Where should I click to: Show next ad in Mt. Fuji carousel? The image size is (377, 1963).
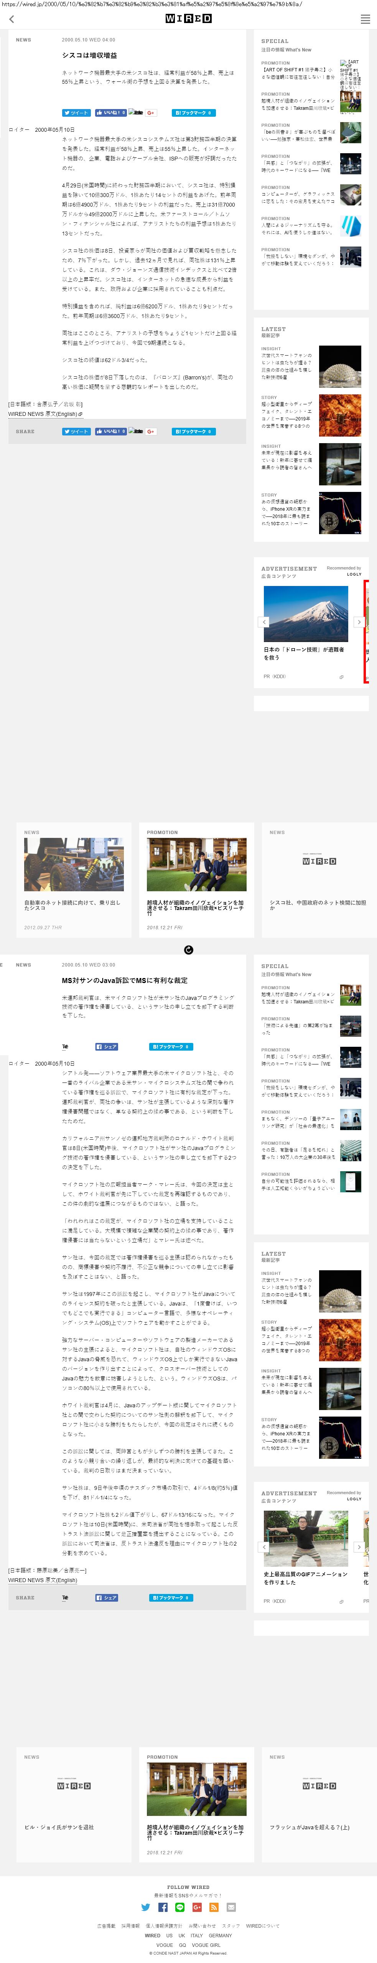pyautogui.click(x=359, y=622)
